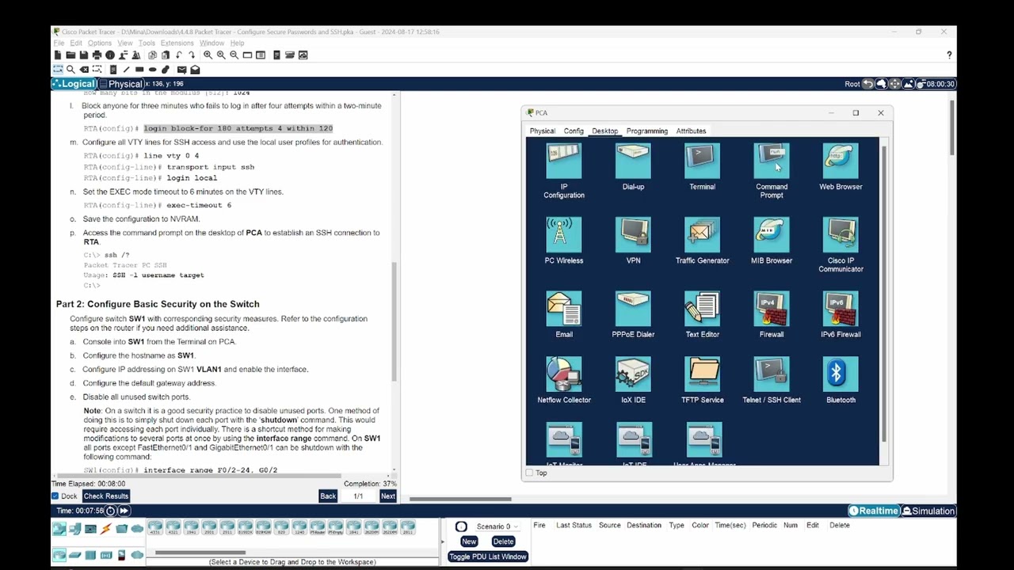Image resolution: width=1014 pixels, height=570 pixels.
Task: Select the 2911 router device
Action: [x=227, y=527]
